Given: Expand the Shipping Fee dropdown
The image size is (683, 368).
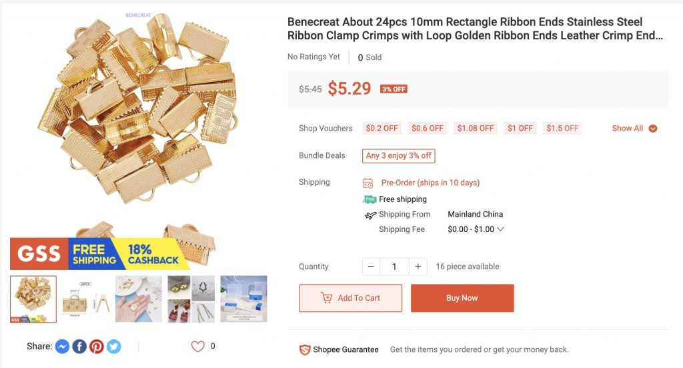Looking at the screenshot, I should click(x=500, y=229).
